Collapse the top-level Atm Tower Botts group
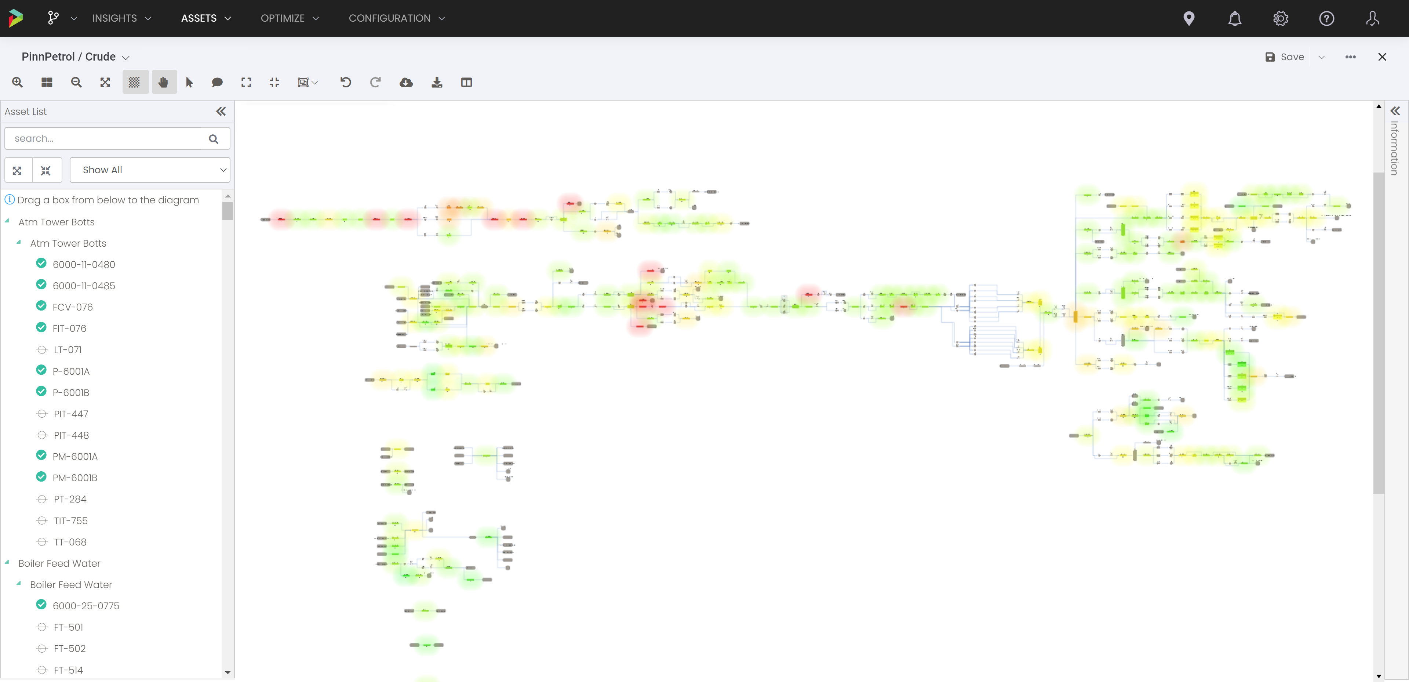The width and height of the screenshot is (1409, 682). [x=7, y=221]
